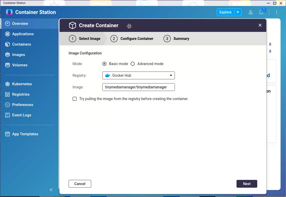This screenshot has height=197, width=286.
Task: Enable pulling image from registry checkbox
Action: pos(75,99)
